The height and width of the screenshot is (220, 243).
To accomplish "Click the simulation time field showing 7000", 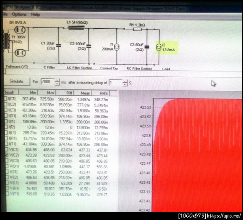I will tap(47, 82).
